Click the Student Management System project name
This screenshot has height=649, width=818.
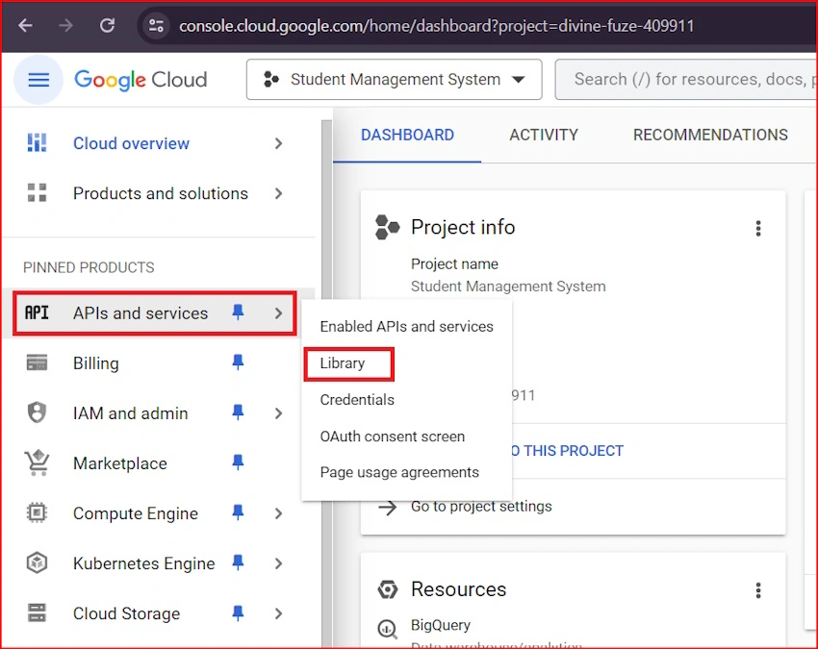click(x=508, y=287)
